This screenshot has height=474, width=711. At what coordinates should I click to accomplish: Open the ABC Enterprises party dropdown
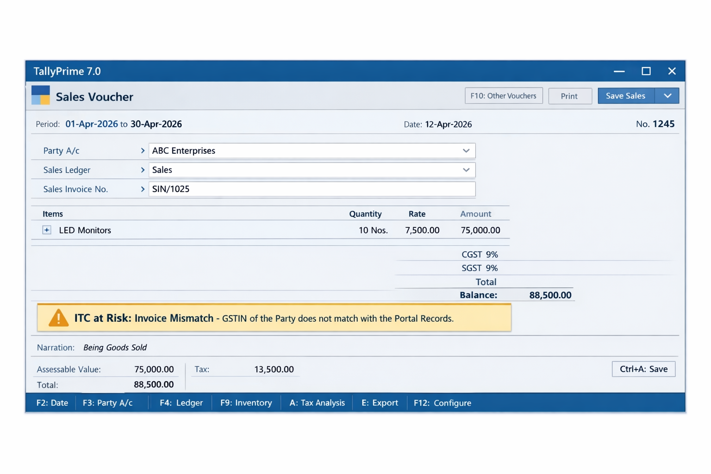[x=466, y=150]
